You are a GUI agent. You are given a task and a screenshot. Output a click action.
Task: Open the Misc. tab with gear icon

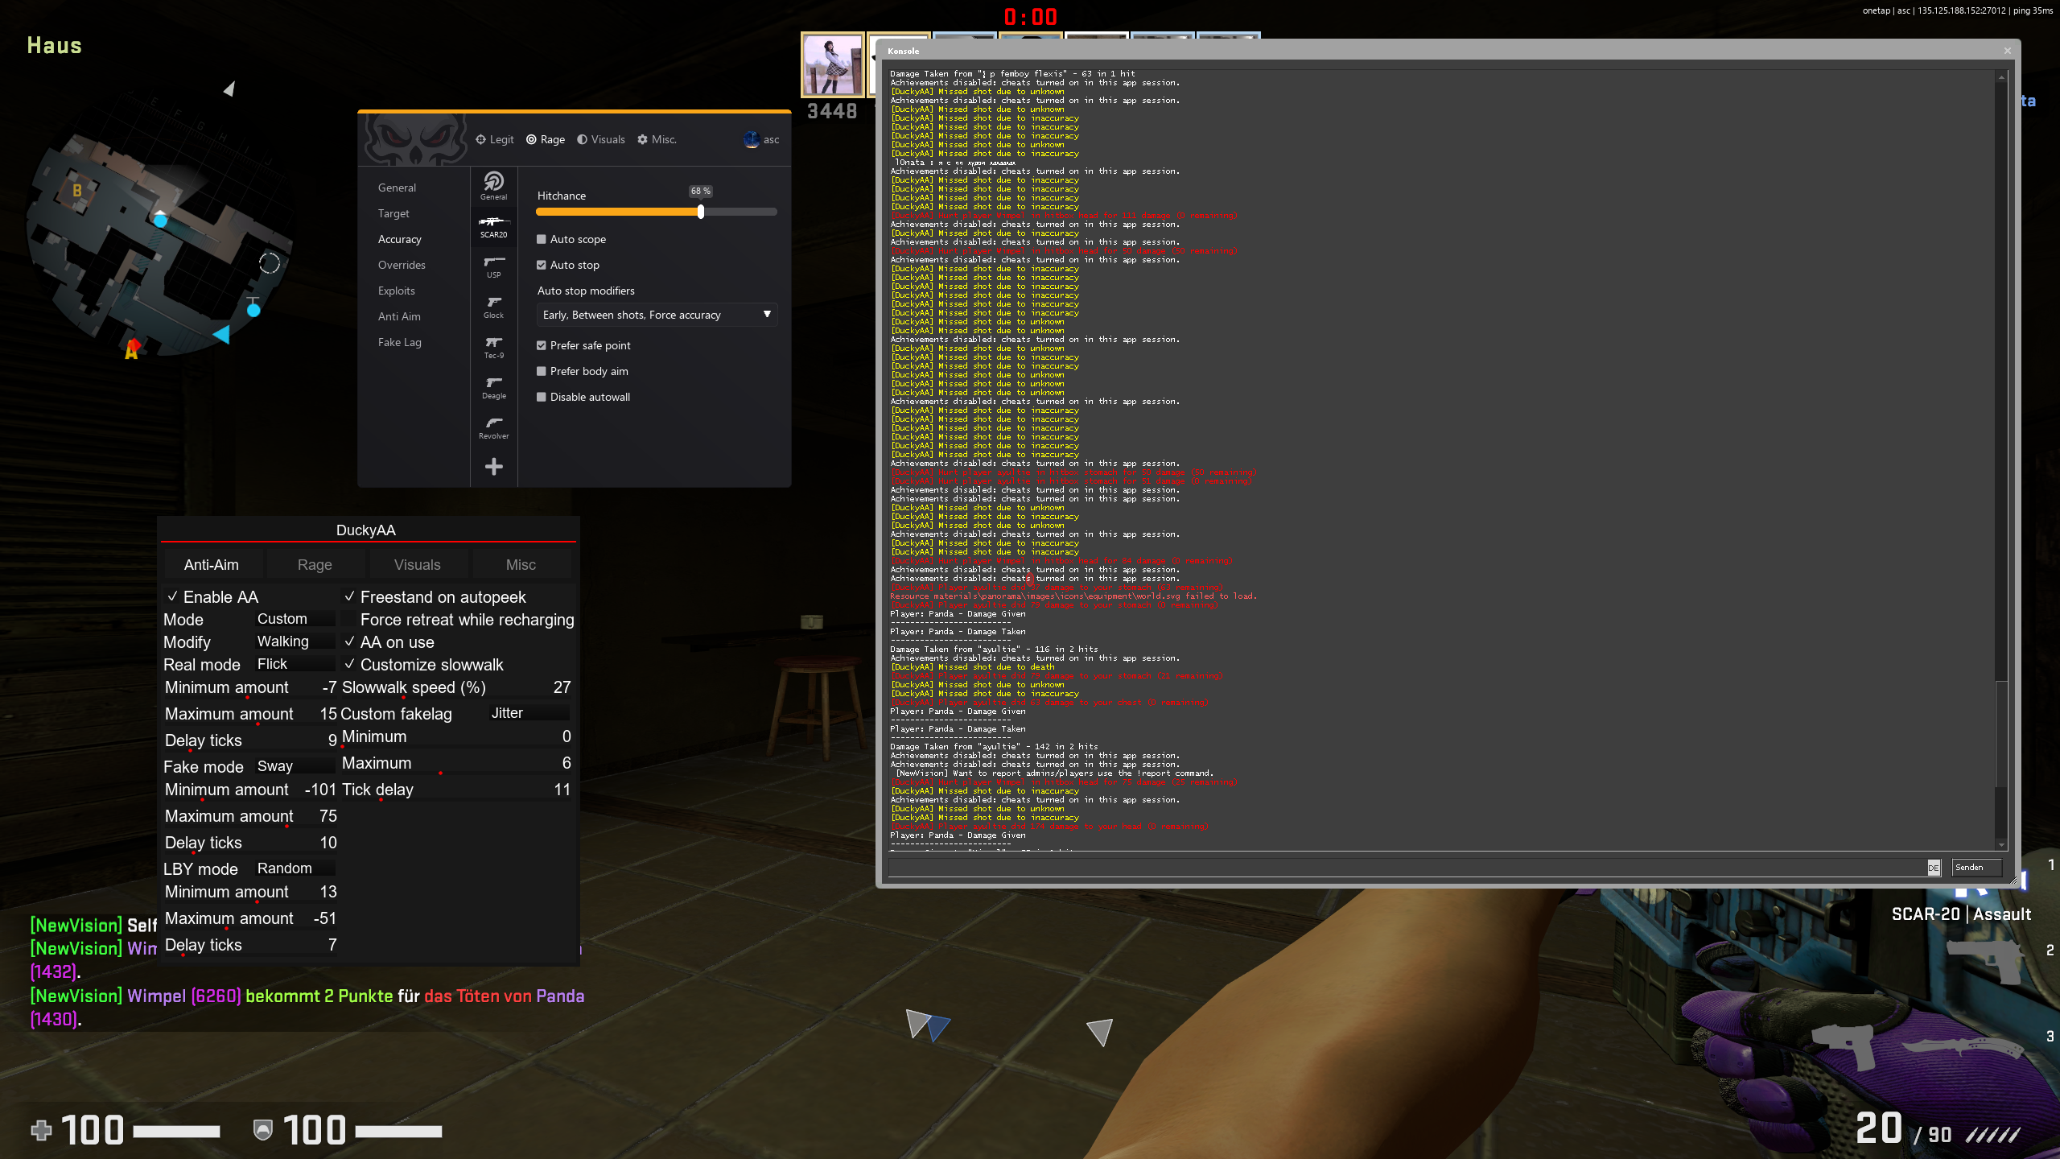(x=657, y=139)
